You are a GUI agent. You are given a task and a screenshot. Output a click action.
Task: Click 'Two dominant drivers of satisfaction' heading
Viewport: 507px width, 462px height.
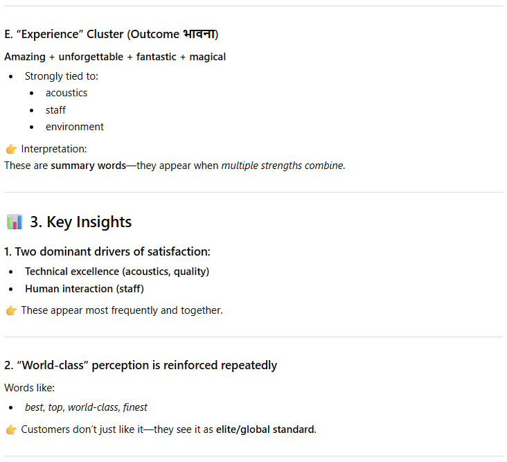coord(107,251)
